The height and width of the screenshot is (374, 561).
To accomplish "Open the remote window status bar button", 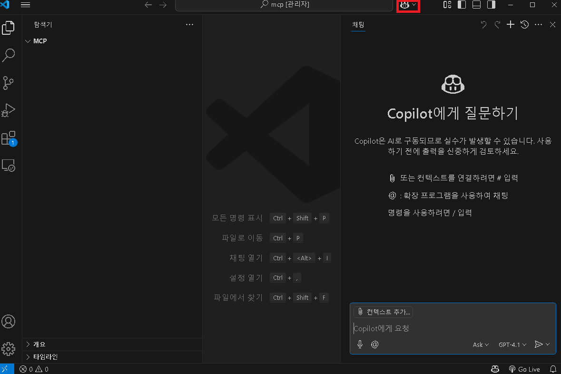I will 7,369.
